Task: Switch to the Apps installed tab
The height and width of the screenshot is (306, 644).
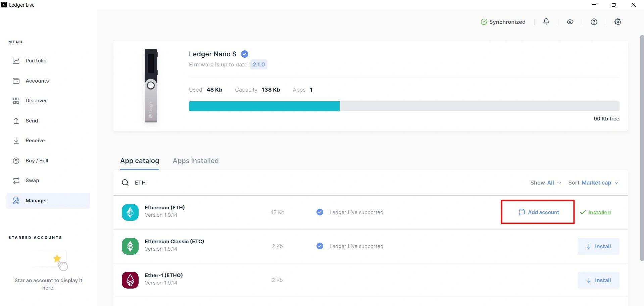Action: (x=196, y=161)
